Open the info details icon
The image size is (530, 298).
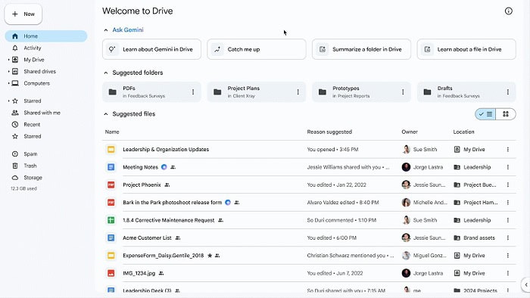point(508,11)
